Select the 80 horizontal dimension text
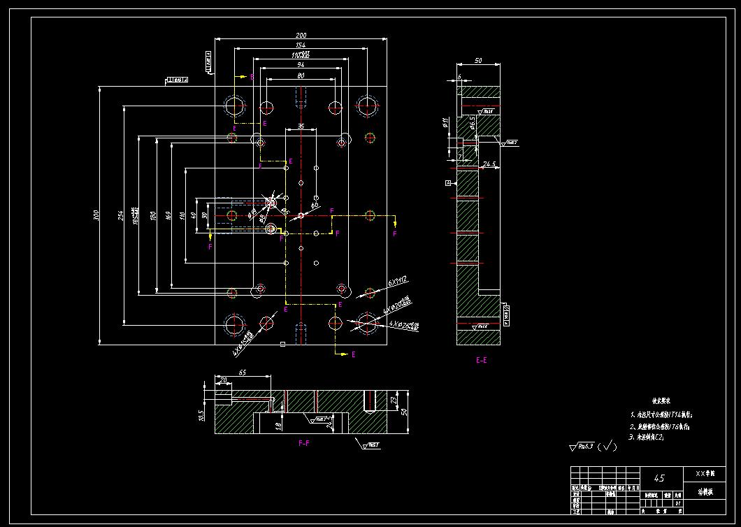This screenshot has height=527, width=741. click(301, 75)
